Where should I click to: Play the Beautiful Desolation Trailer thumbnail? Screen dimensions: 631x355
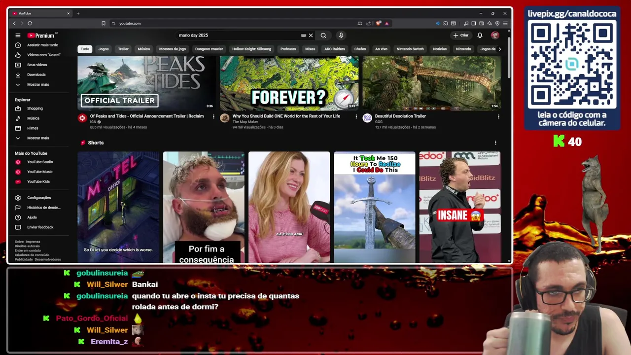click(431, 83)
